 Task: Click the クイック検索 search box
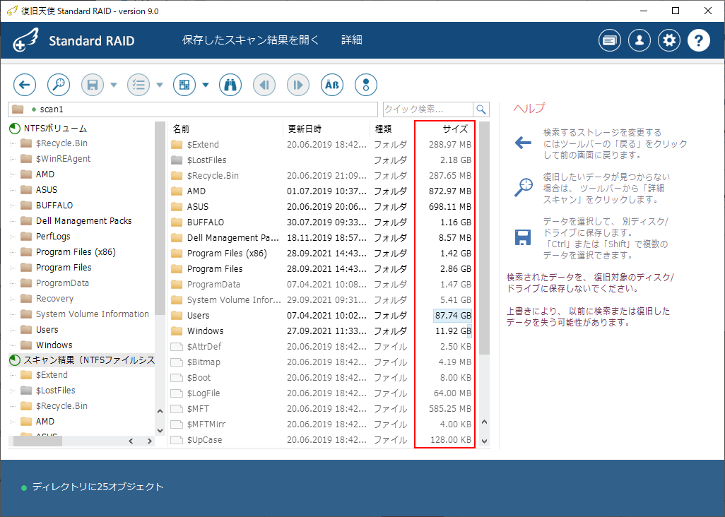pyautogui.click(x=428, y=109)
